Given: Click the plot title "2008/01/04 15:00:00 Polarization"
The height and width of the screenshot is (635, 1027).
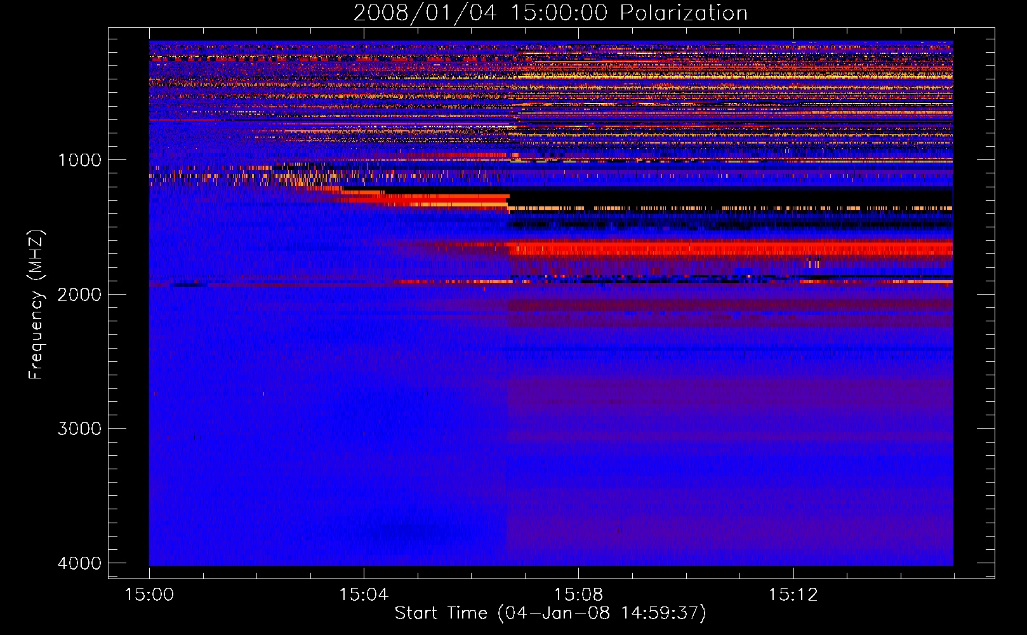Looking at the screenshot, I should (x=550, y=13).
